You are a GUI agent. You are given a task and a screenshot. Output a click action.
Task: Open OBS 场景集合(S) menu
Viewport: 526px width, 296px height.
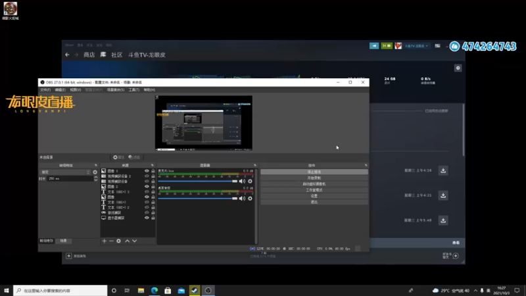pyautogui.click(x=116, y=90)
